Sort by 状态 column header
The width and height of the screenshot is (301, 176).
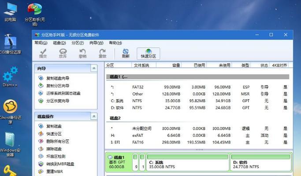[260, 65]
